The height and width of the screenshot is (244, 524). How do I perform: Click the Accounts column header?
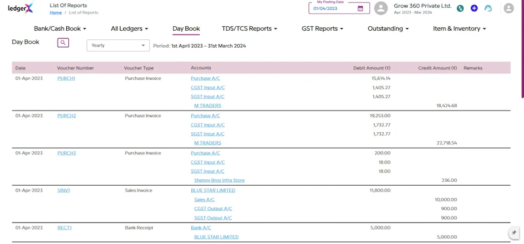click(201, 68)
